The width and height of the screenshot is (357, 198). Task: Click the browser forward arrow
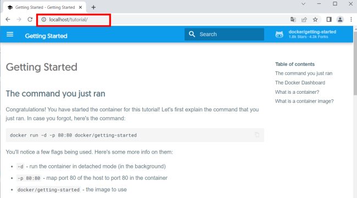pos(19,20)
